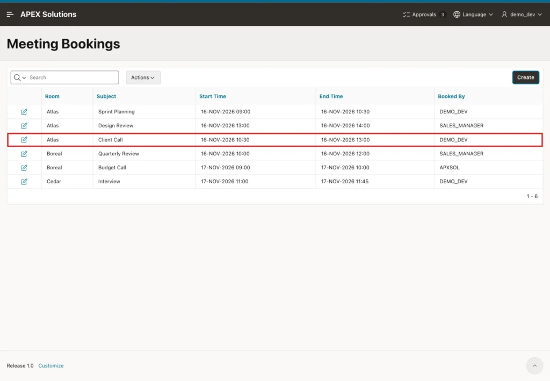Viewport: 550px width, 381px height.
Task: Click the end time 16-NOV-2026 12:00
Action: [x=345, y=154]
